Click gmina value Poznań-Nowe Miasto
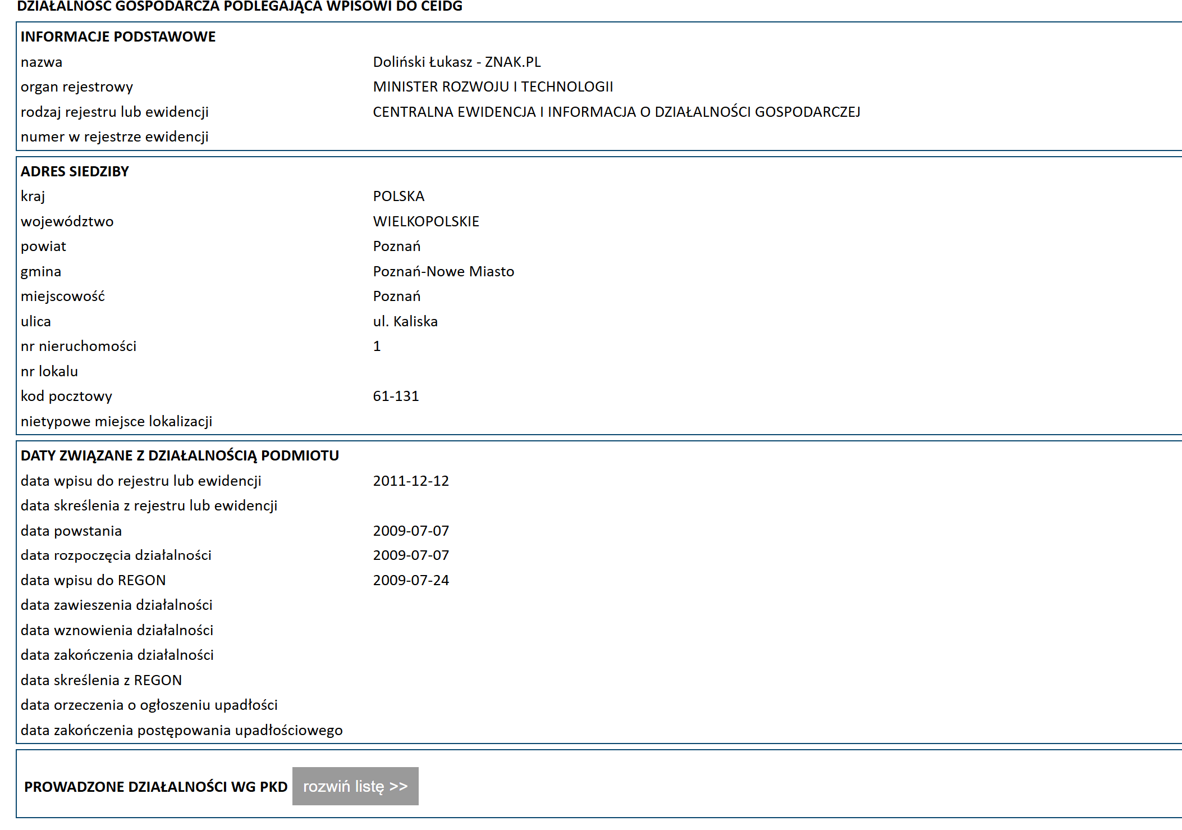 click(x=443, y=271)
